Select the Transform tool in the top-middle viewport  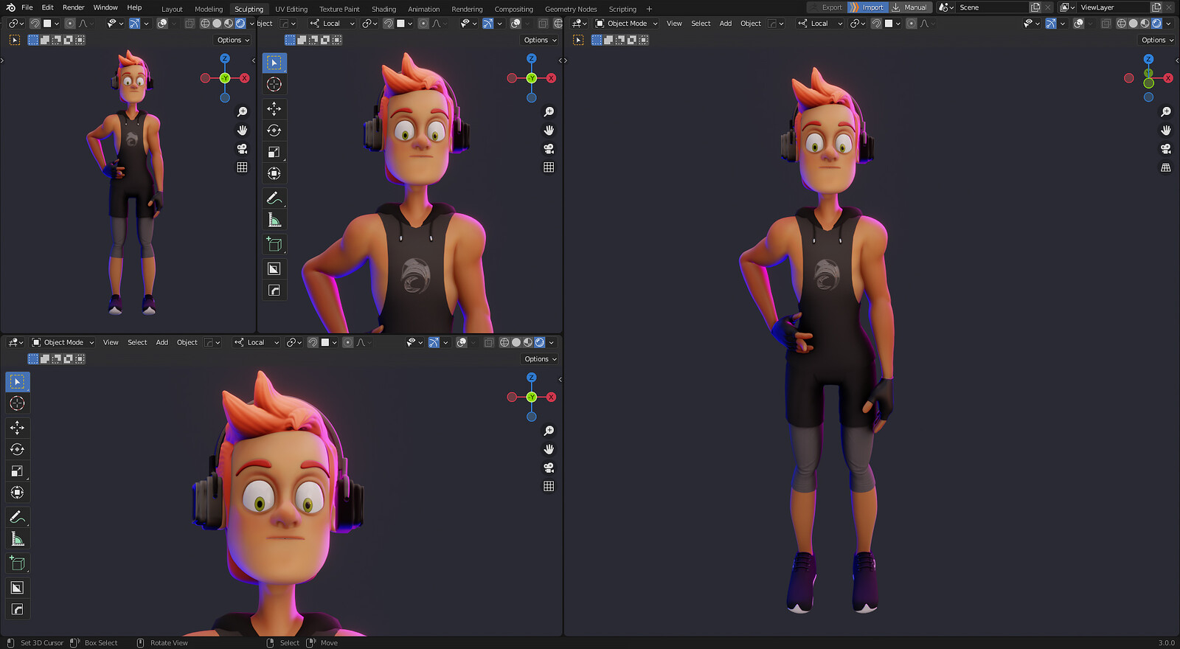click(274, 173)
